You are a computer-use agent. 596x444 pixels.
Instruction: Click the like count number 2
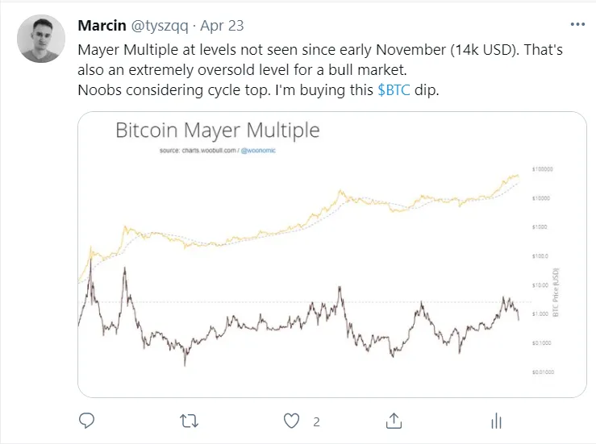pyautogui.click(x=316, y=421)
